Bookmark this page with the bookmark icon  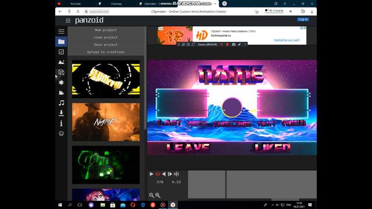291,12
